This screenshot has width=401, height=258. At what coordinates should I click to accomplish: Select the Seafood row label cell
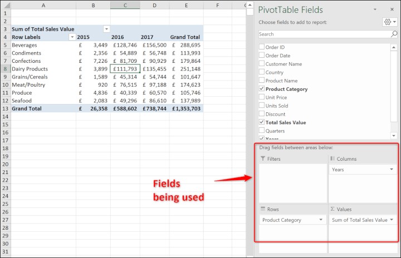click(43, 101)
